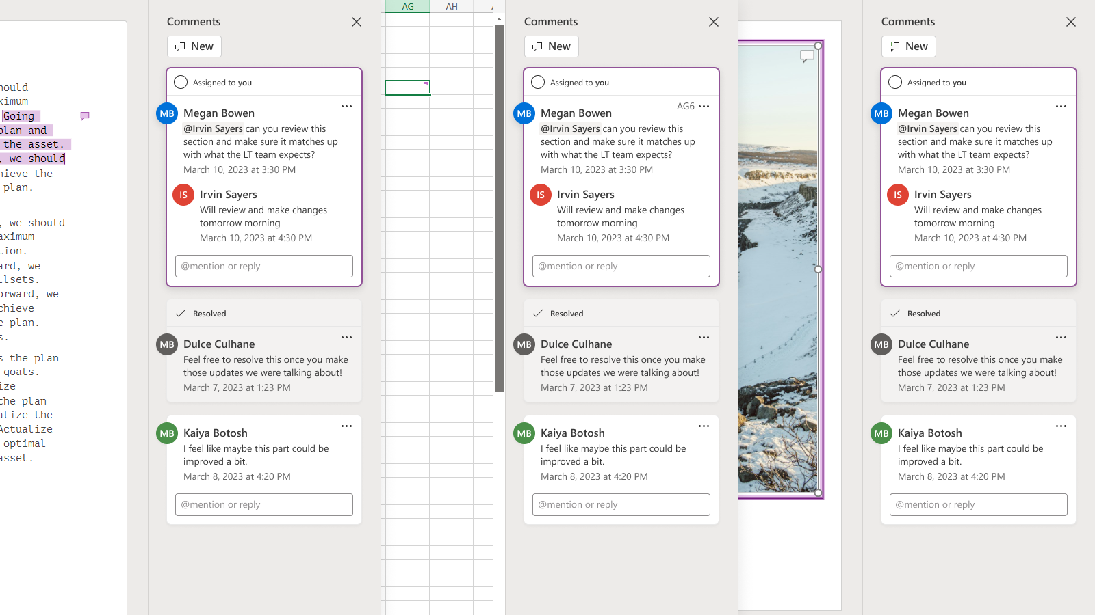Screen dimensions: 1095x615
Task: Click Kaiya Botosh's green avatar in the slide comments pane
Action: (881, 433)
